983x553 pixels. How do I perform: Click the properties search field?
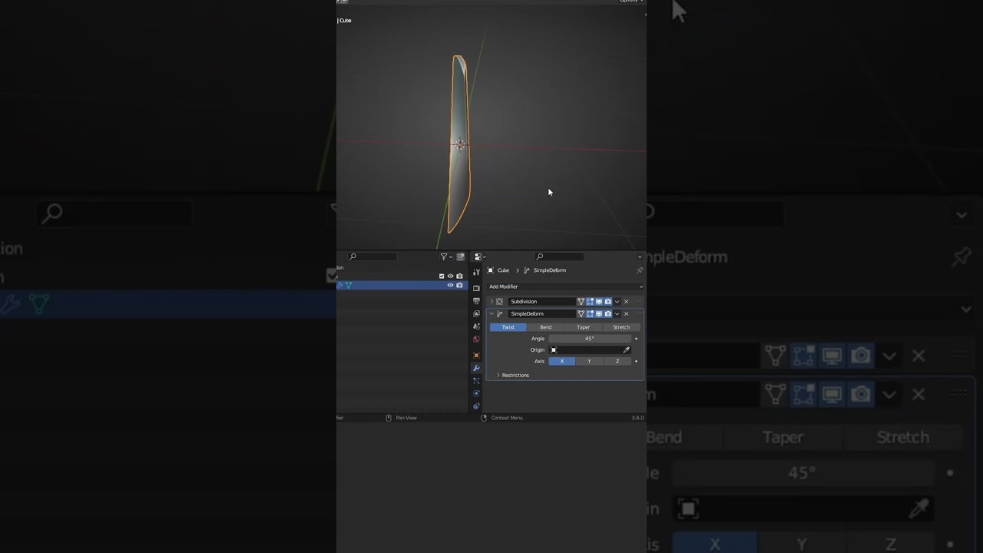click(x=559, y=257)
